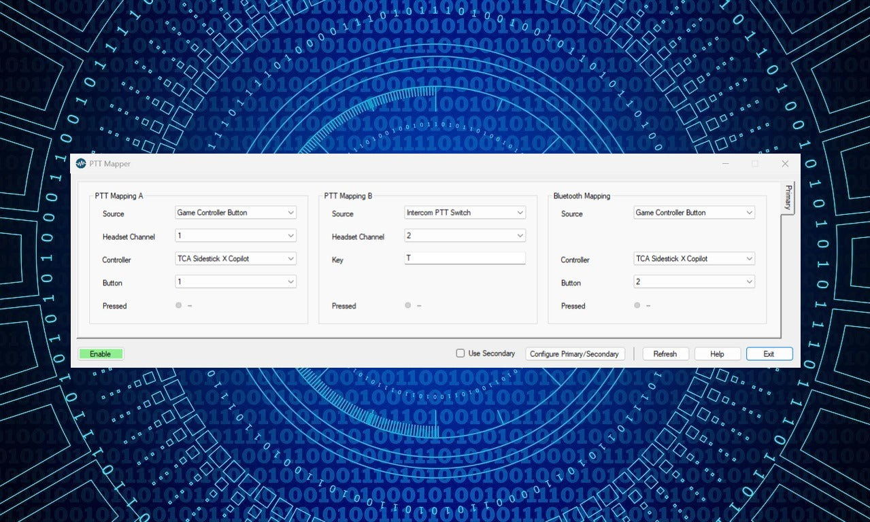Click Bluetooth Mapping Pressed indicator

tap(637, 306)
